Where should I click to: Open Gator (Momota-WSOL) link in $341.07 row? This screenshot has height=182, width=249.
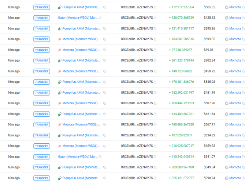coord(78,156)
